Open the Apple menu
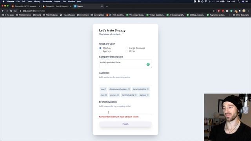The height and width of the screenshot is (141, 251). pos(4,2)
